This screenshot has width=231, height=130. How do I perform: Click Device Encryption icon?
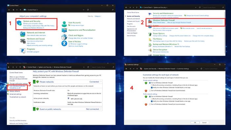pos(150,50)
